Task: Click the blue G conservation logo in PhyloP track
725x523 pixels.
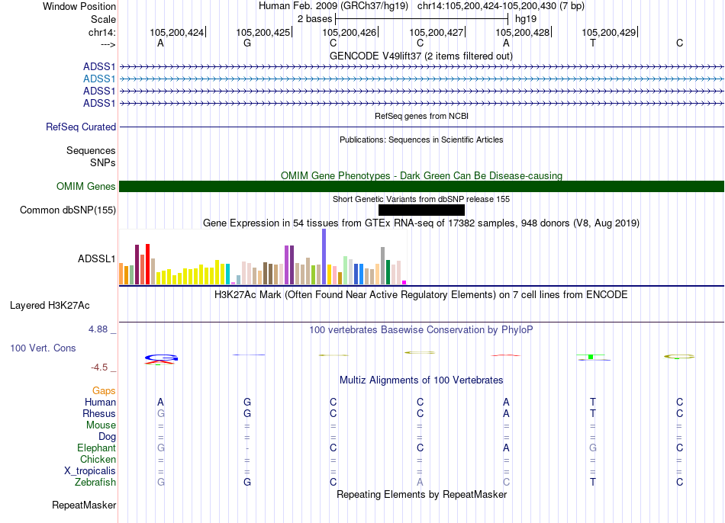Action: [x=161, y=358]
